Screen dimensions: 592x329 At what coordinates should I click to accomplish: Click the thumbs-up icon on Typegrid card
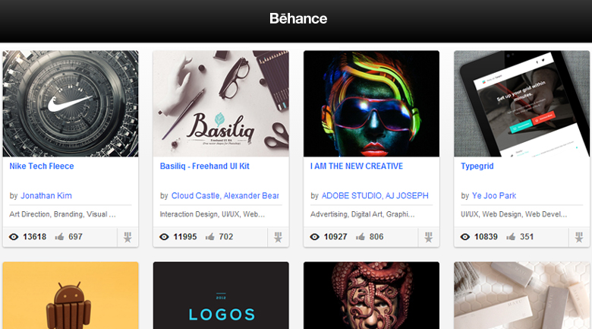click(x=510, y=237)
